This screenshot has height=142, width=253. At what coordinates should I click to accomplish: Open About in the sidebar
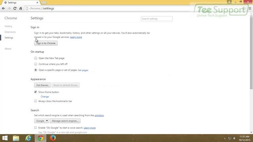click(8, 49)
